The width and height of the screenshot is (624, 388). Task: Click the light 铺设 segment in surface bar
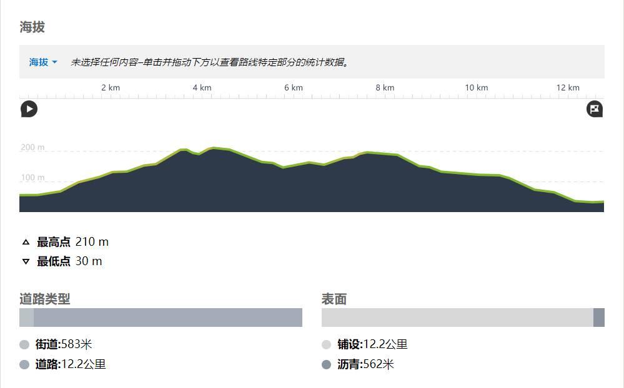click(x=457, y=318)
